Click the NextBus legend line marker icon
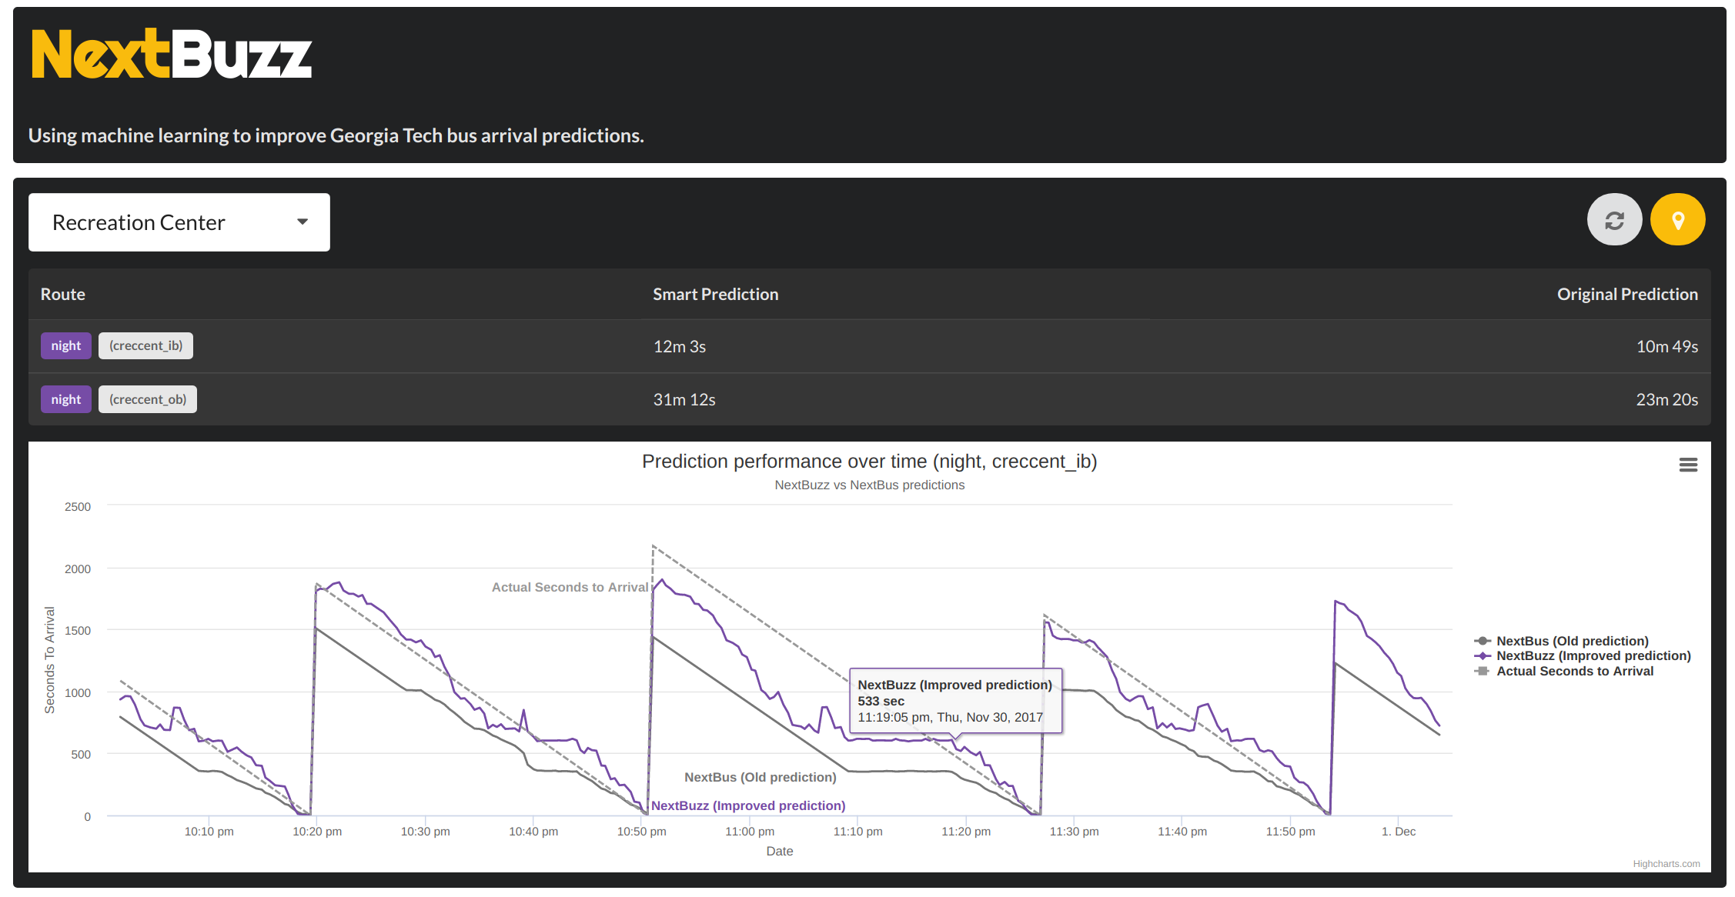1735x897 pixels. tap(1482, 641)
